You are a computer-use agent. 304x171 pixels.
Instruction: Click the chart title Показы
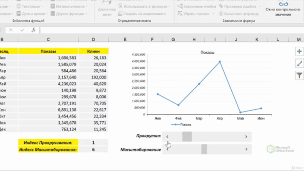207,53
